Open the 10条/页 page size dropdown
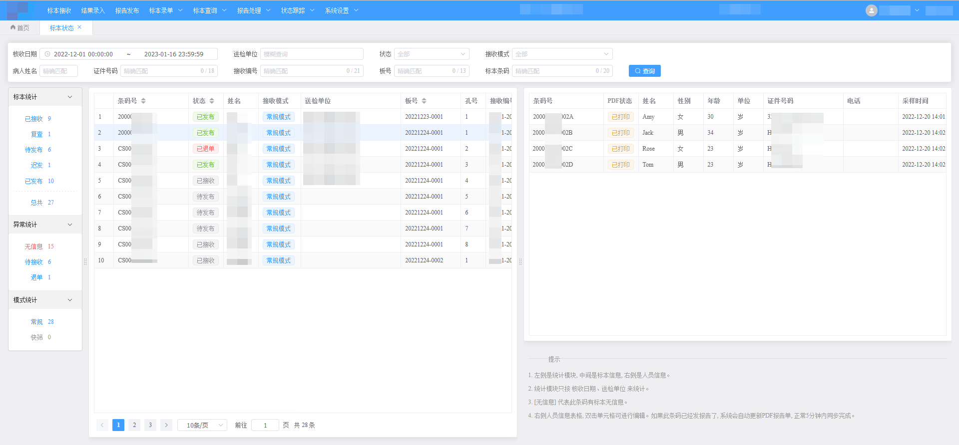 pos(202,425)
